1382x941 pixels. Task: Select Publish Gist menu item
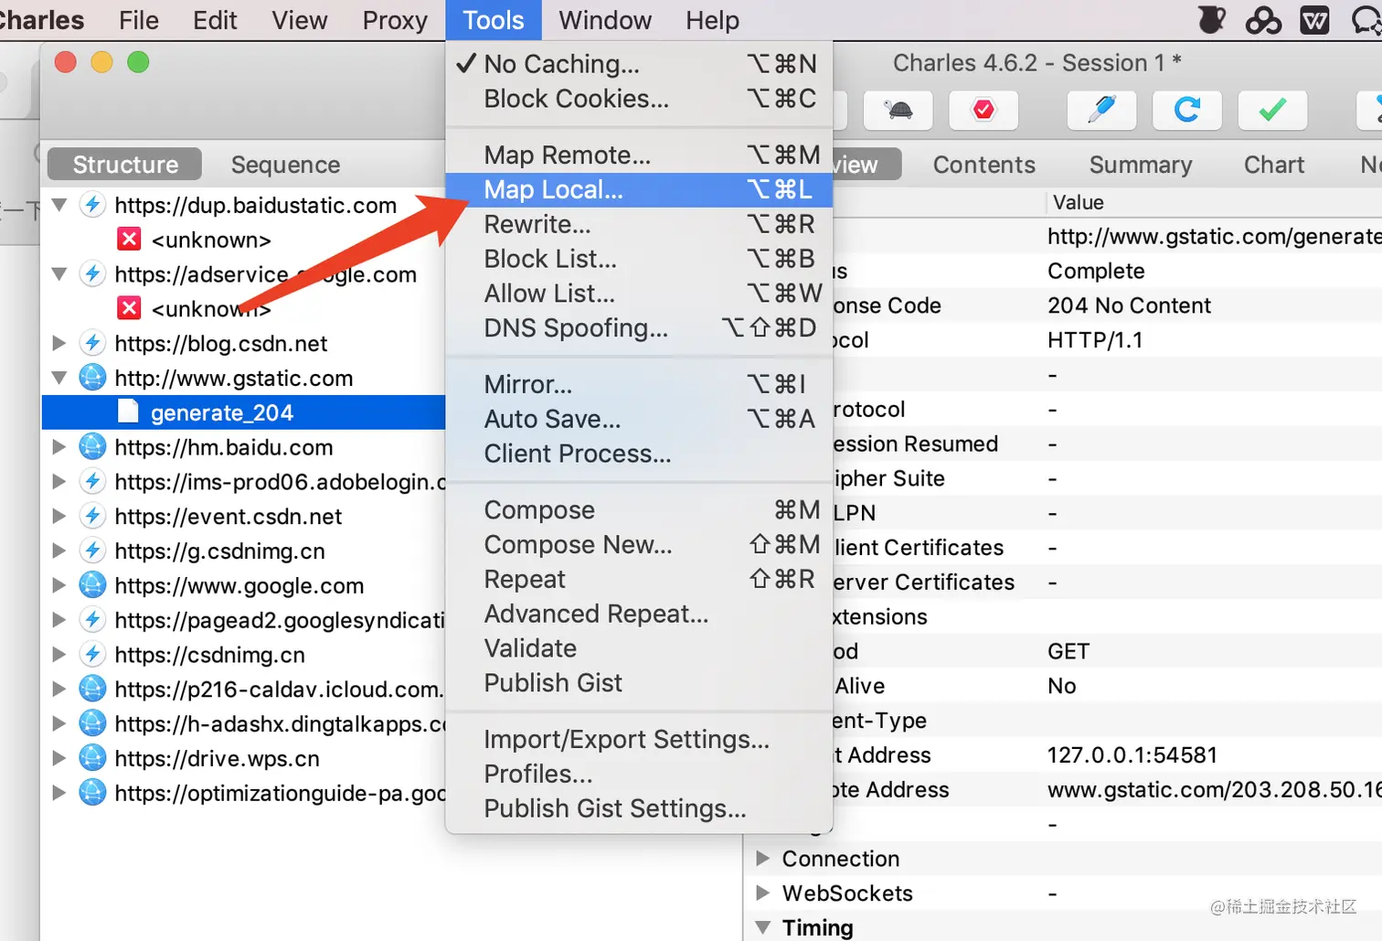pyautogui.click(x=639, y=683)
